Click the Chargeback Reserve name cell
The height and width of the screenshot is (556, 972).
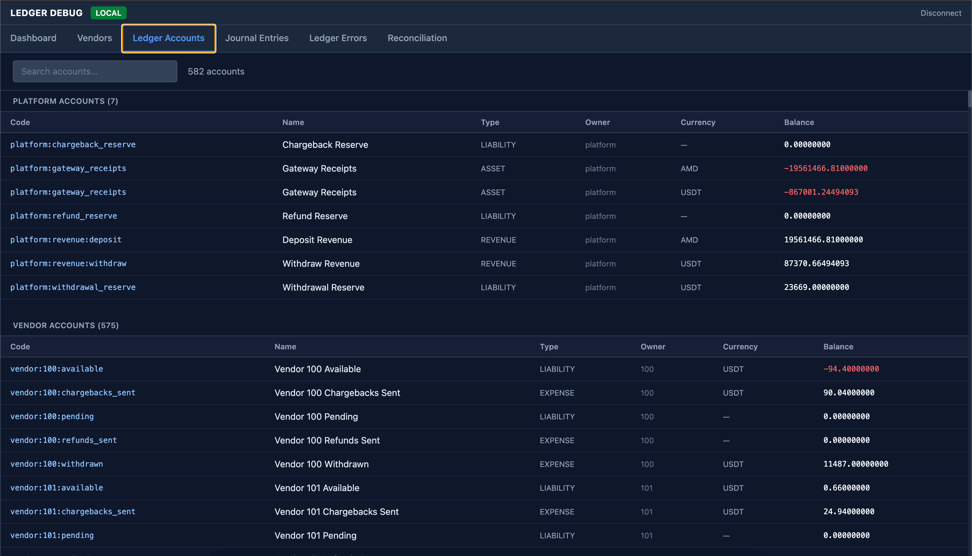coord(325,145)
